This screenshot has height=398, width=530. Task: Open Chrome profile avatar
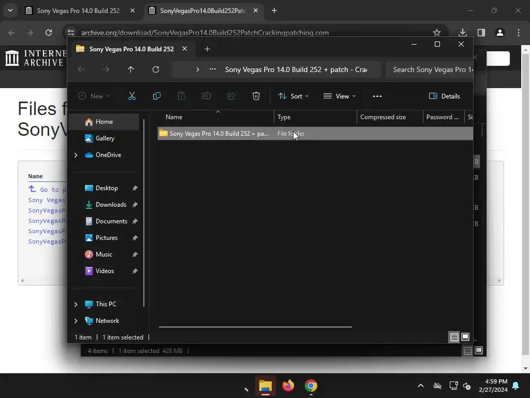coord(500,33)
